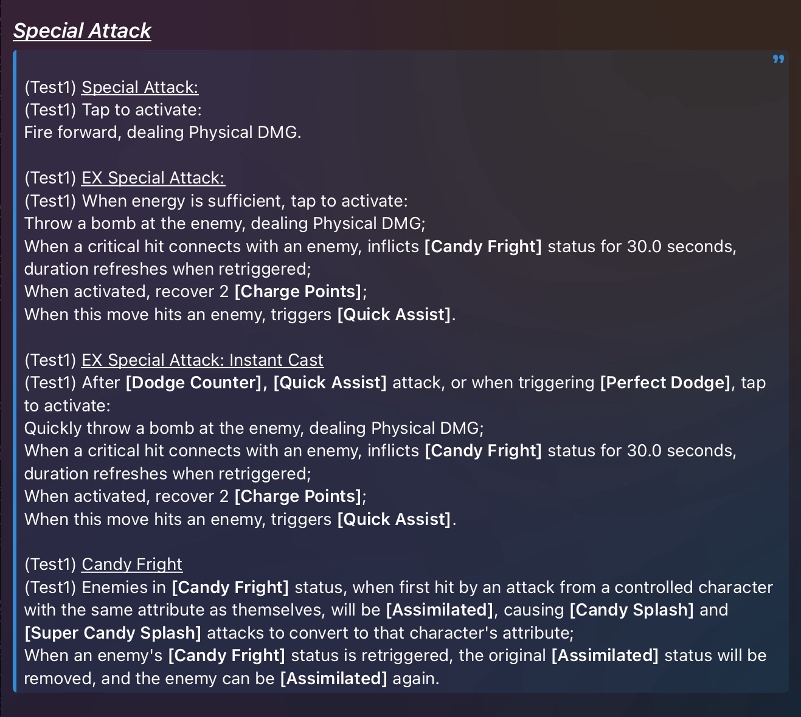Click the [Super Candy Splash] keyword
The height and width of the screenshot is (717, 801).
coord(113,633)
